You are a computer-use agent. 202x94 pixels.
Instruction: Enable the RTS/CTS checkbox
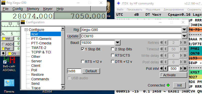click(113, 55)
